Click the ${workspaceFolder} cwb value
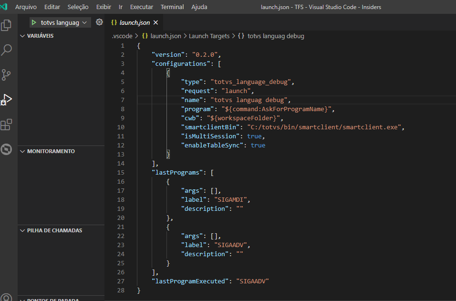Image resolution: width=456 pixels, height=301 pixels. click(243, 118)
